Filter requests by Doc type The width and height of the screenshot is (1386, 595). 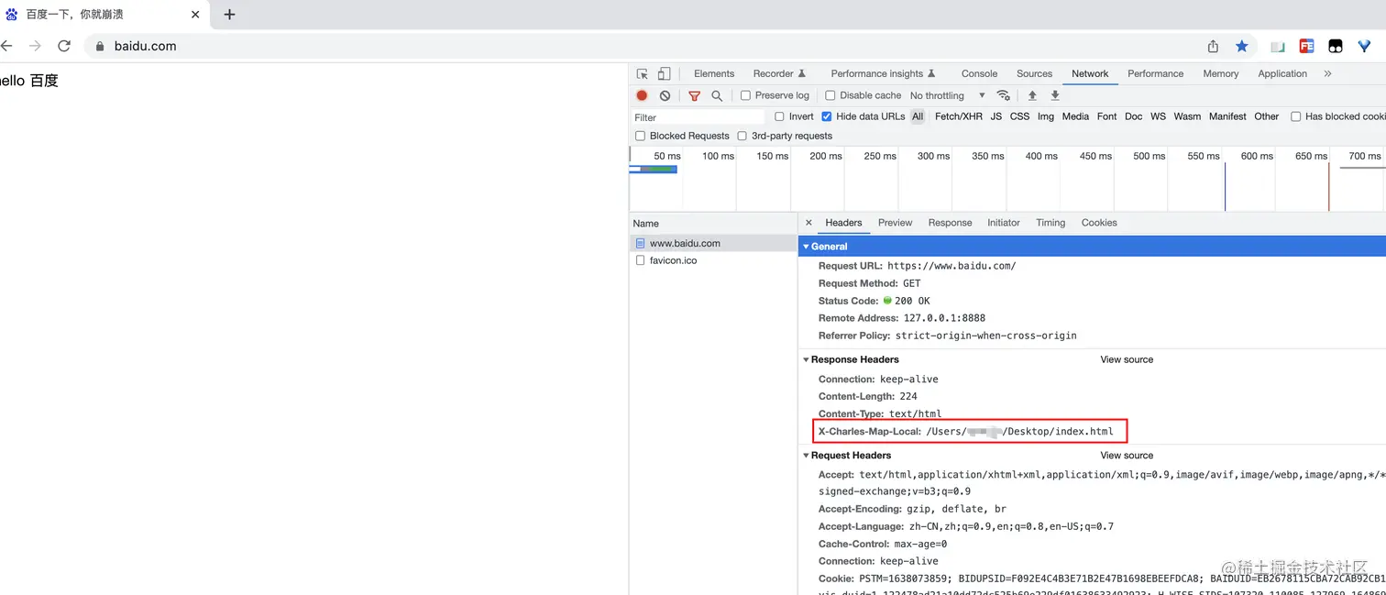tap(1133, 116)
